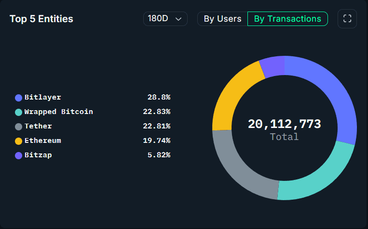Click the purple Bitzap legend dot
This screenshot has height=229, width=368.
19,155
